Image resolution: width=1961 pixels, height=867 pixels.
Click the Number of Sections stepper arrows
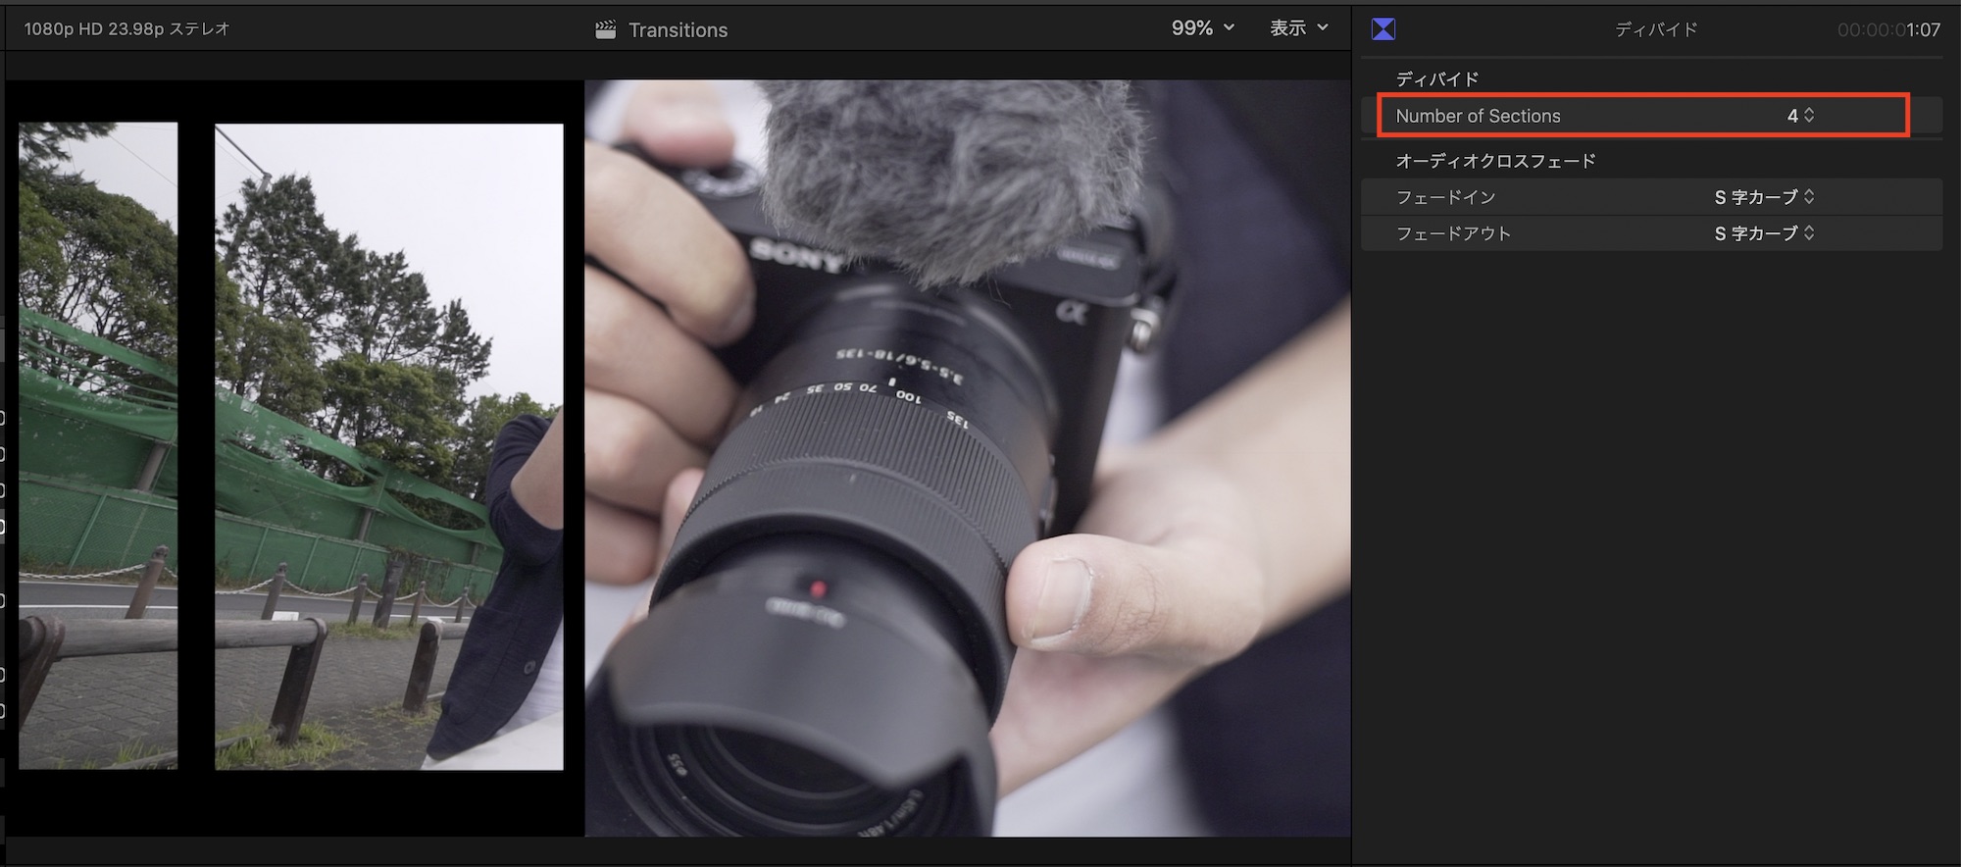(1809, 116)
